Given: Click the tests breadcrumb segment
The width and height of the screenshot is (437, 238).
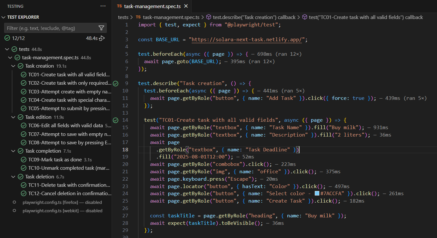Looking at the screenshot, I should [123, 17].
